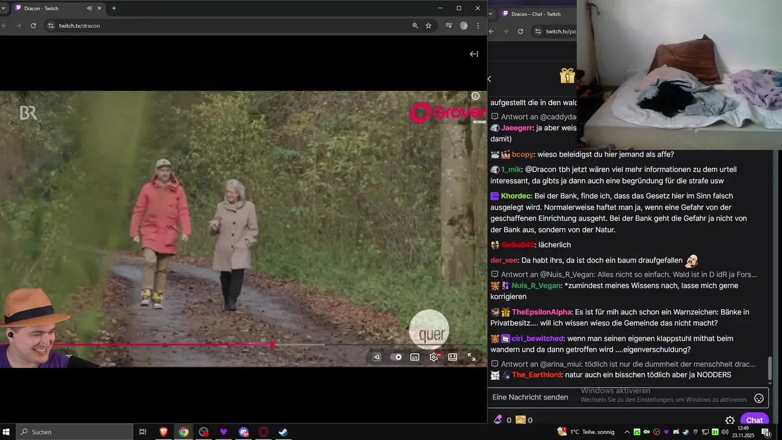Jump to the reply to @arina_miui
This screenshot has width=782, height=440.
click(x=623, y=364)
